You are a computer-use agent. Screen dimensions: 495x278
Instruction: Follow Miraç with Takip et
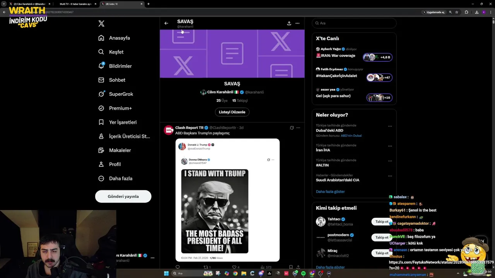click(382, 253)
